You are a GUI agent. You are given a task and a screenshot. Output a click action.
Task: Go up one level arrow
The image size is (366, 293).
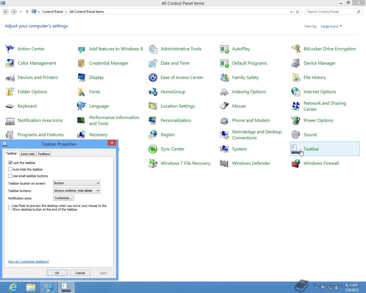coord(27,12)
